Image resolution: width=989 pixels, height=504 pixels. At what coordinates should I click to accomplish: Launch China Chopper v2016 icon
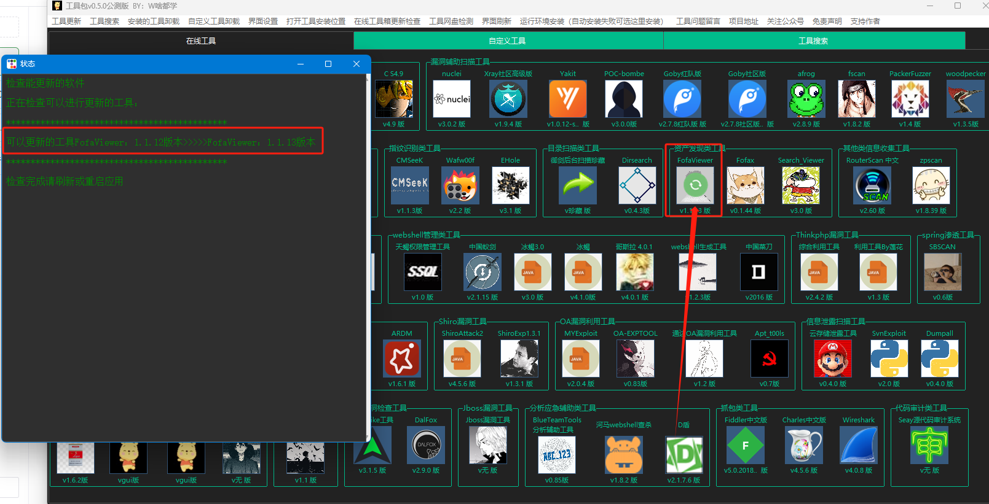point(759,272)
